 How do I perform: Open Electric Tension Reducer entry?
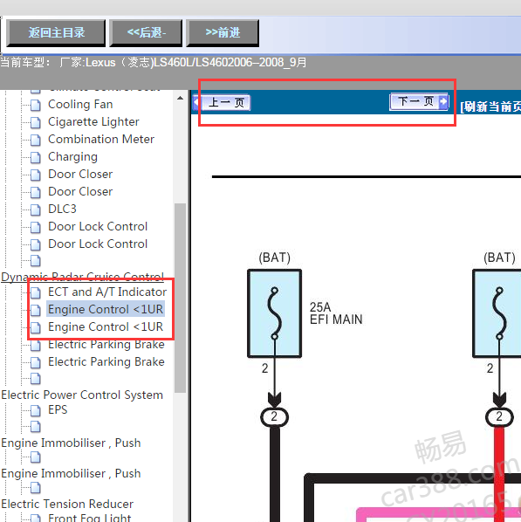pos(67,504)
